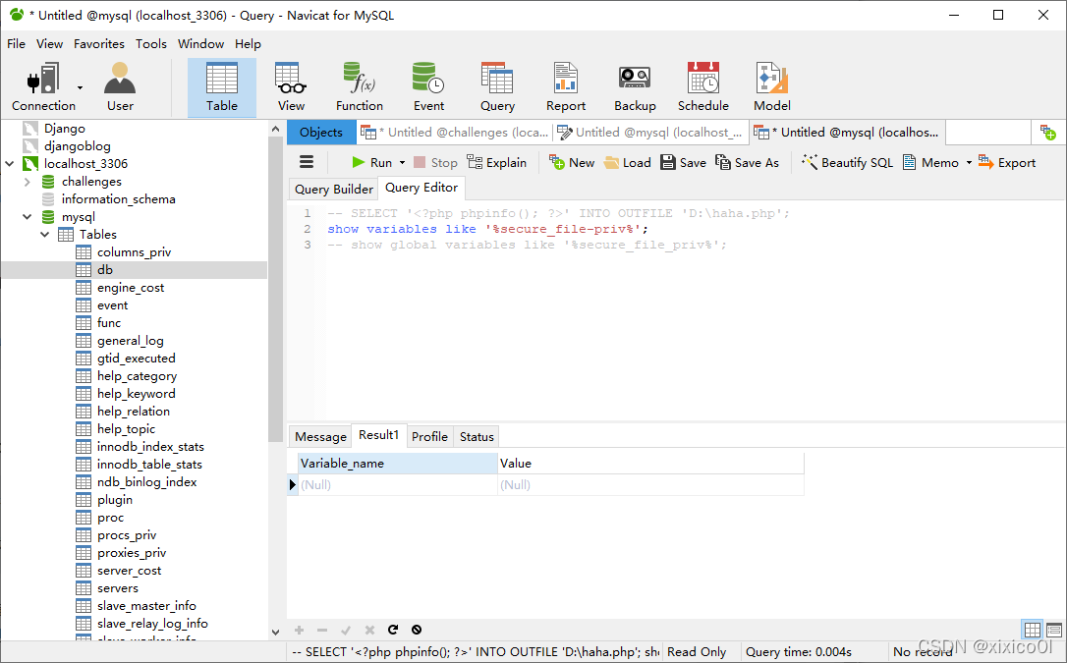Switch to the Profile tab
Screen dimensions: 1067x663
click(429, 436)
